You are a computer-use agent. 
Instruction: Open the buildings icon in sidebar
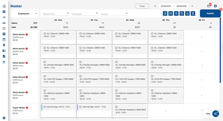(4, 51)
